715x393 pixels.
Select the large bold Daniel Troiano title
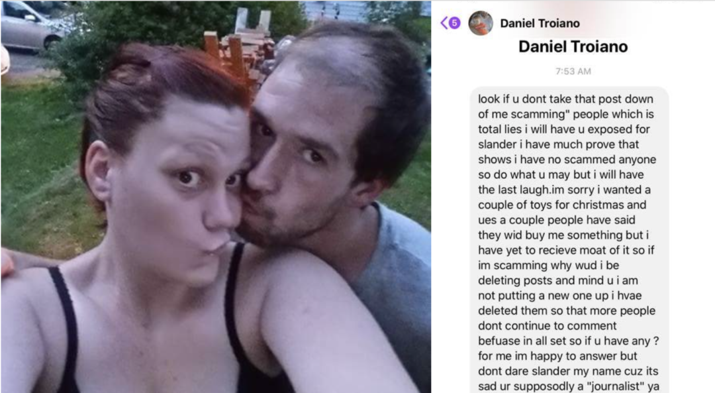tap(573, 46)
